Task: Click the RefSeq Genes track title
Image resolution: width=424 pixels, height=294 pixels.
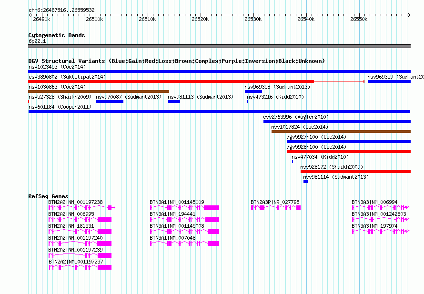Action: click(48, 196)
